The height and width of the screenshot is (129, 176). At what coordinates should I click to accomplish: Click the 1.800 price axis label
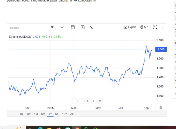pyautogui.click(x=160, y=68)
